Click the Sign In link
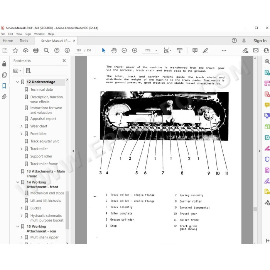Viewport: 270px width, 270px height. tap(260, 40)
